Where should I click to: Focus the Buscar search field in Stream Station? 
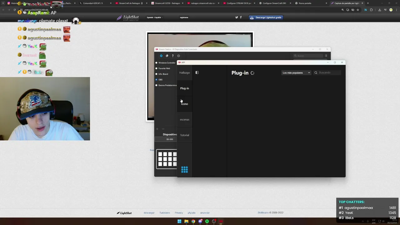[308, 56]
